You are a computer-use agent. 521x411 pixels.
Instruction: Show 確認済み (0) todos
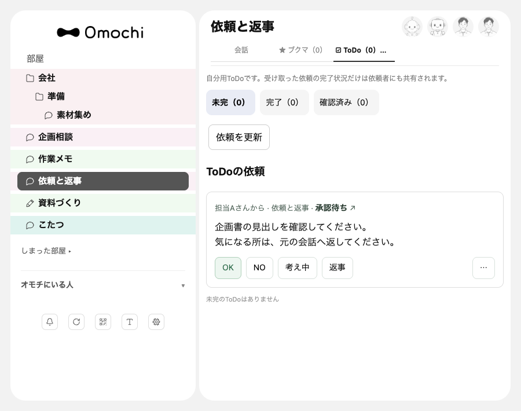tap(346, 102)
